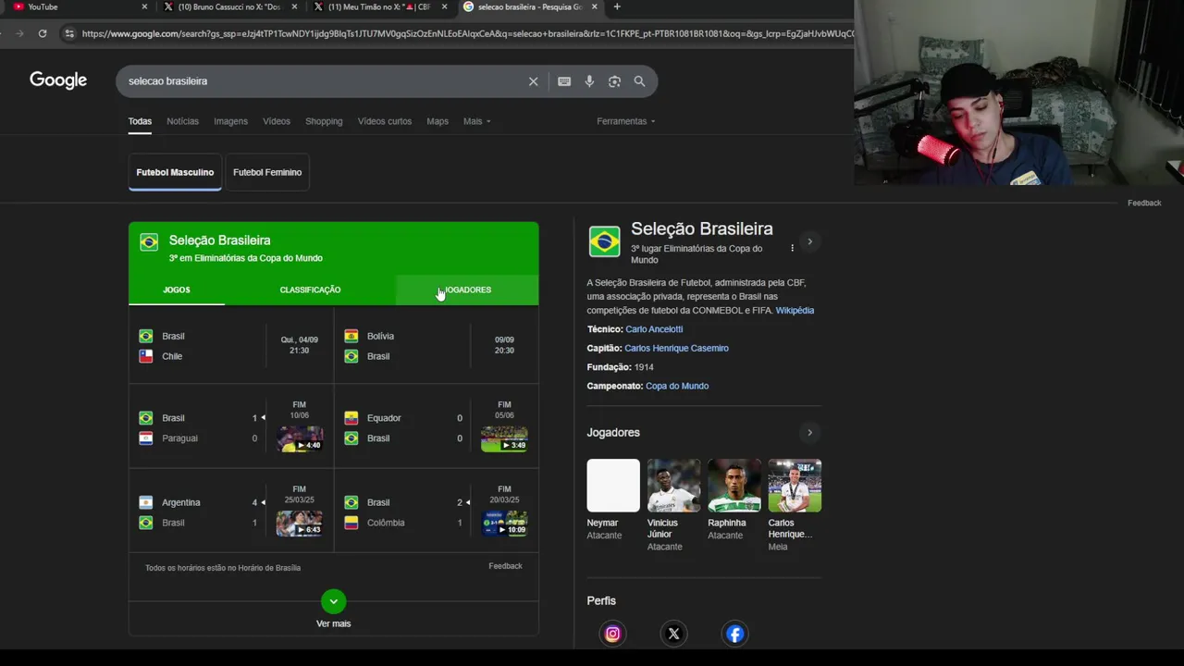Open a new browser tab with plus icon
This screenshot has height=666, width=1184.
[x=617, y=6]
